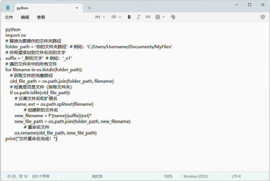Click the clear formatting icon
This screenshot has height=181, width=270.
pos(173,17)
